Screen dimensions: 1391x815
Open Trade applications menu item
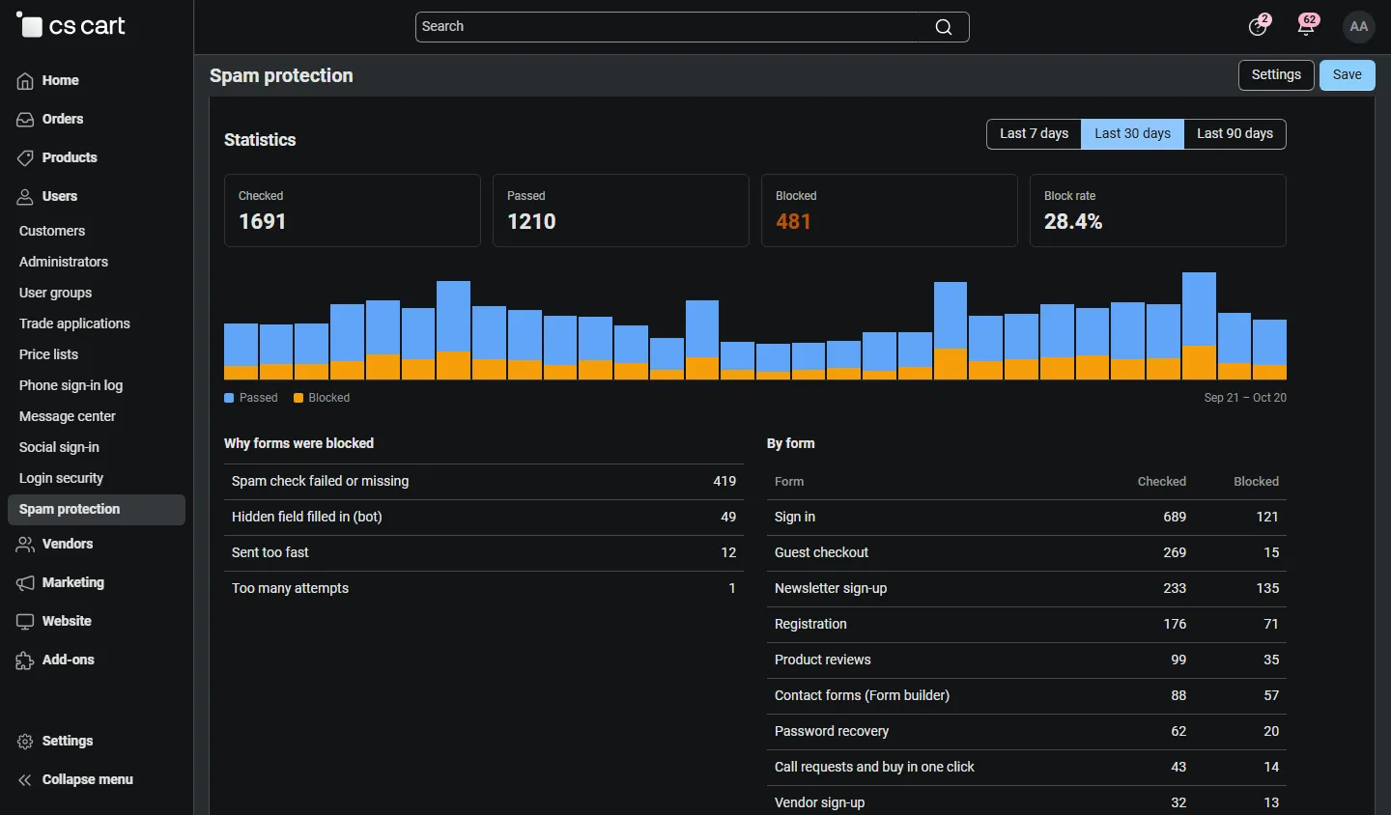pos(74,323)
